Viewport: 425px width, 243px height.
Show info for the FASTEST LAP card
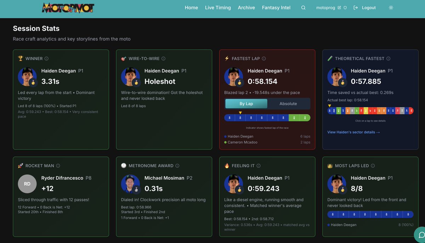(x=263, y=59)
